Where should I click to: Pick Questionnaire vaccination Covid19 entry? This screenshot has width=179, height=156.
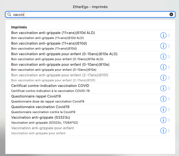point(90,109)
